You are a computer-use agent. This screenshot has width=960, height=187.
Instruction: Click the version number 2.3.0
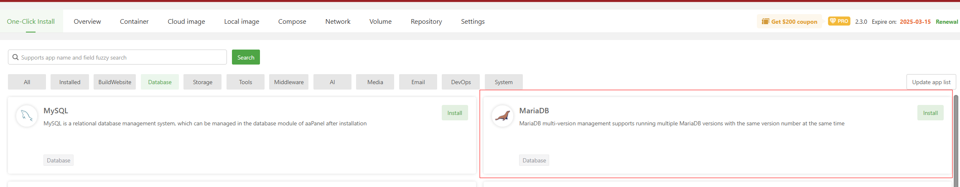[x=861, y=22]
